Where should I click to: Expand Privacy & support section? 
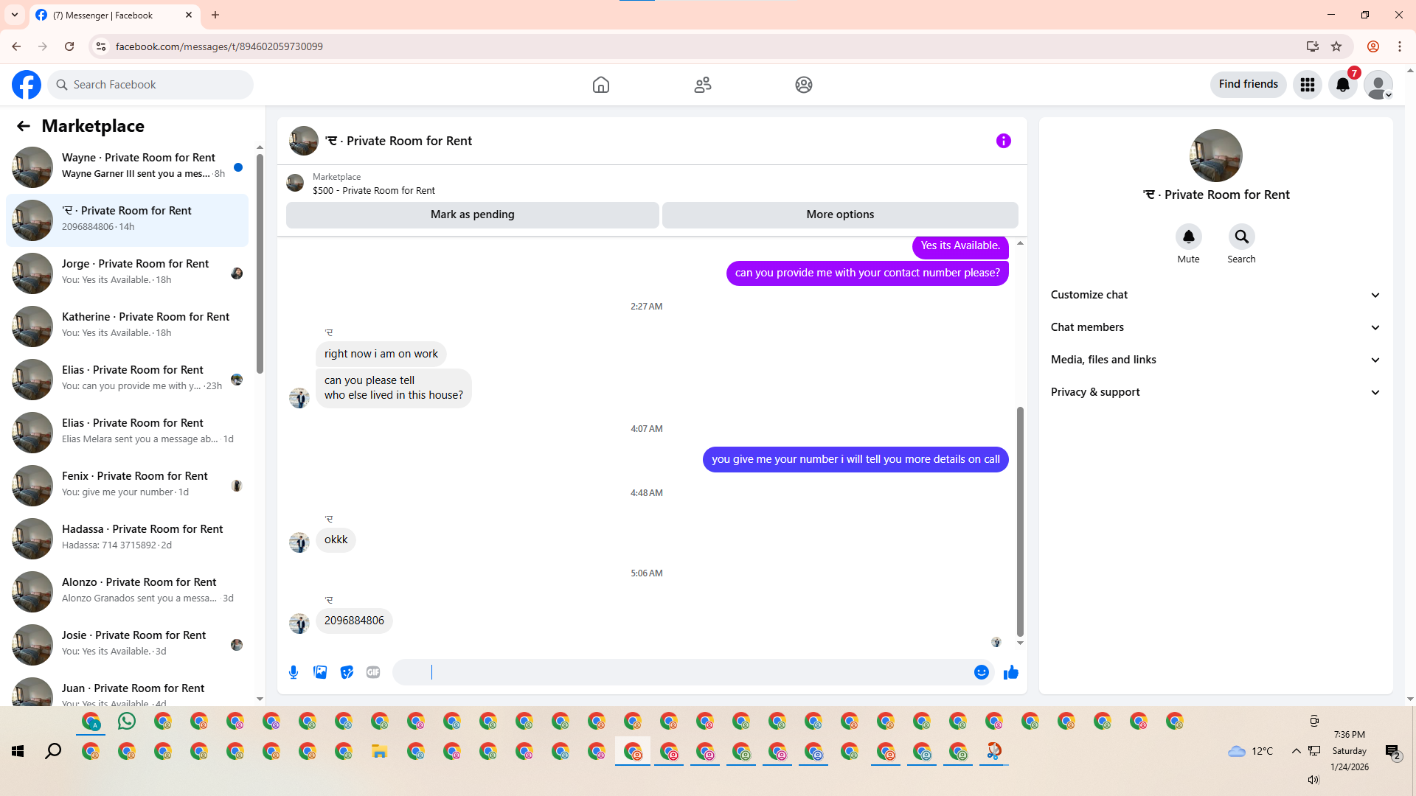(x=1215, y=392)
